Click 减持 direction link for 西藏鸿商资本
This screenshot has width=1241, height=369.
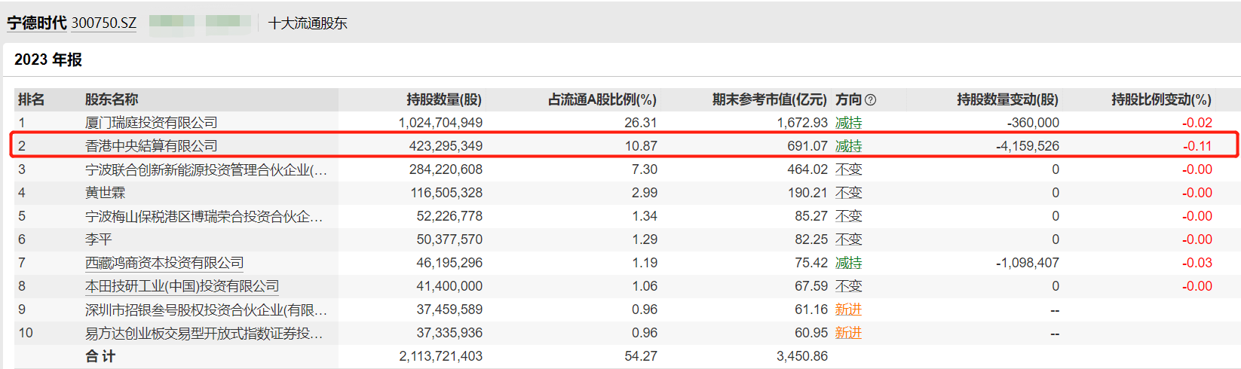point(849,263)
